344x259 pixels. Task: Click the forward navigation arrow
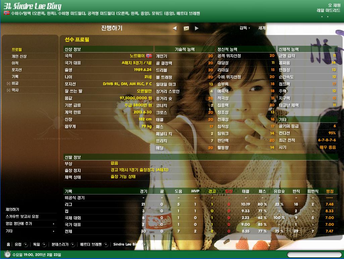pyautogui.click(x=197, y=29)
